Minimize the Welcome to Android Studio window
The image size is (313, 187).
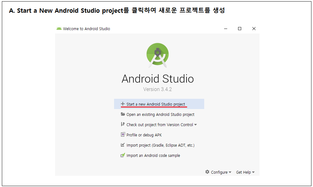tap(226, 29)
